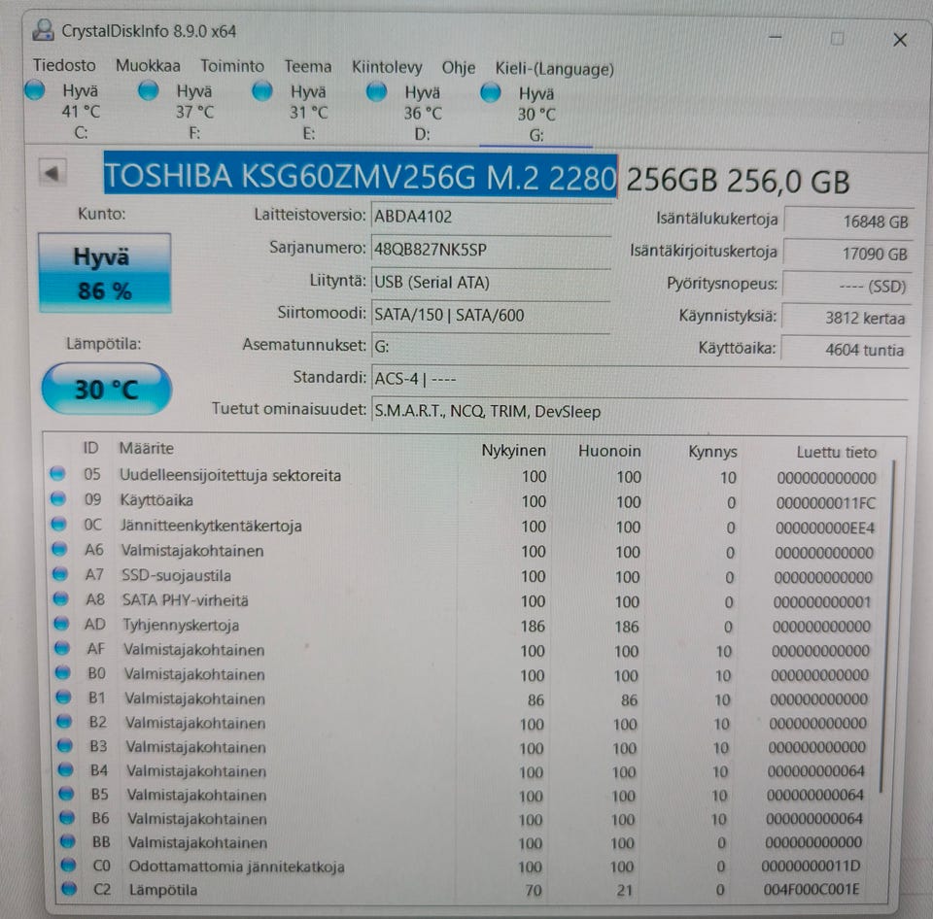Click the Käyttöaika value 4604 tuntia
The width and height of the screenshot is (933, 919).
(x=845, y=349)
